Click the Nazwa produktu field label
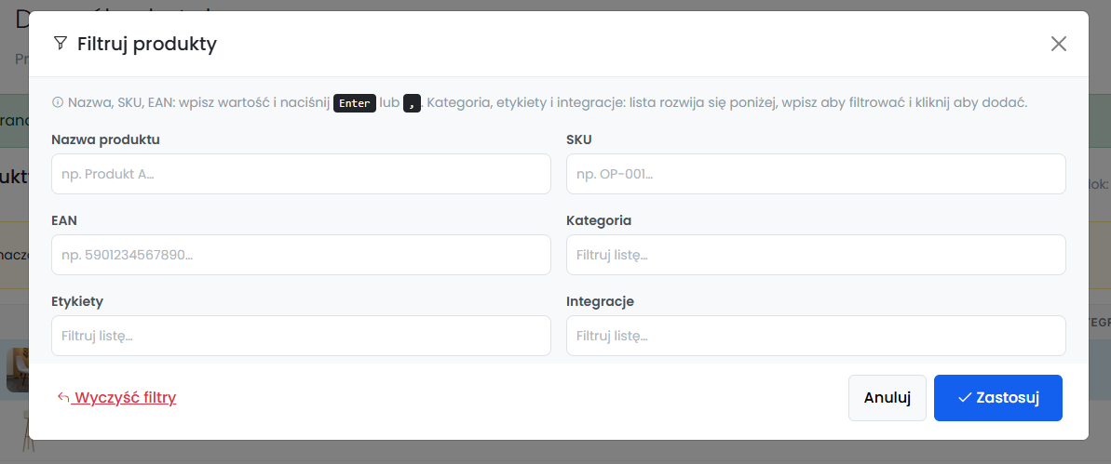 (105, 139)
